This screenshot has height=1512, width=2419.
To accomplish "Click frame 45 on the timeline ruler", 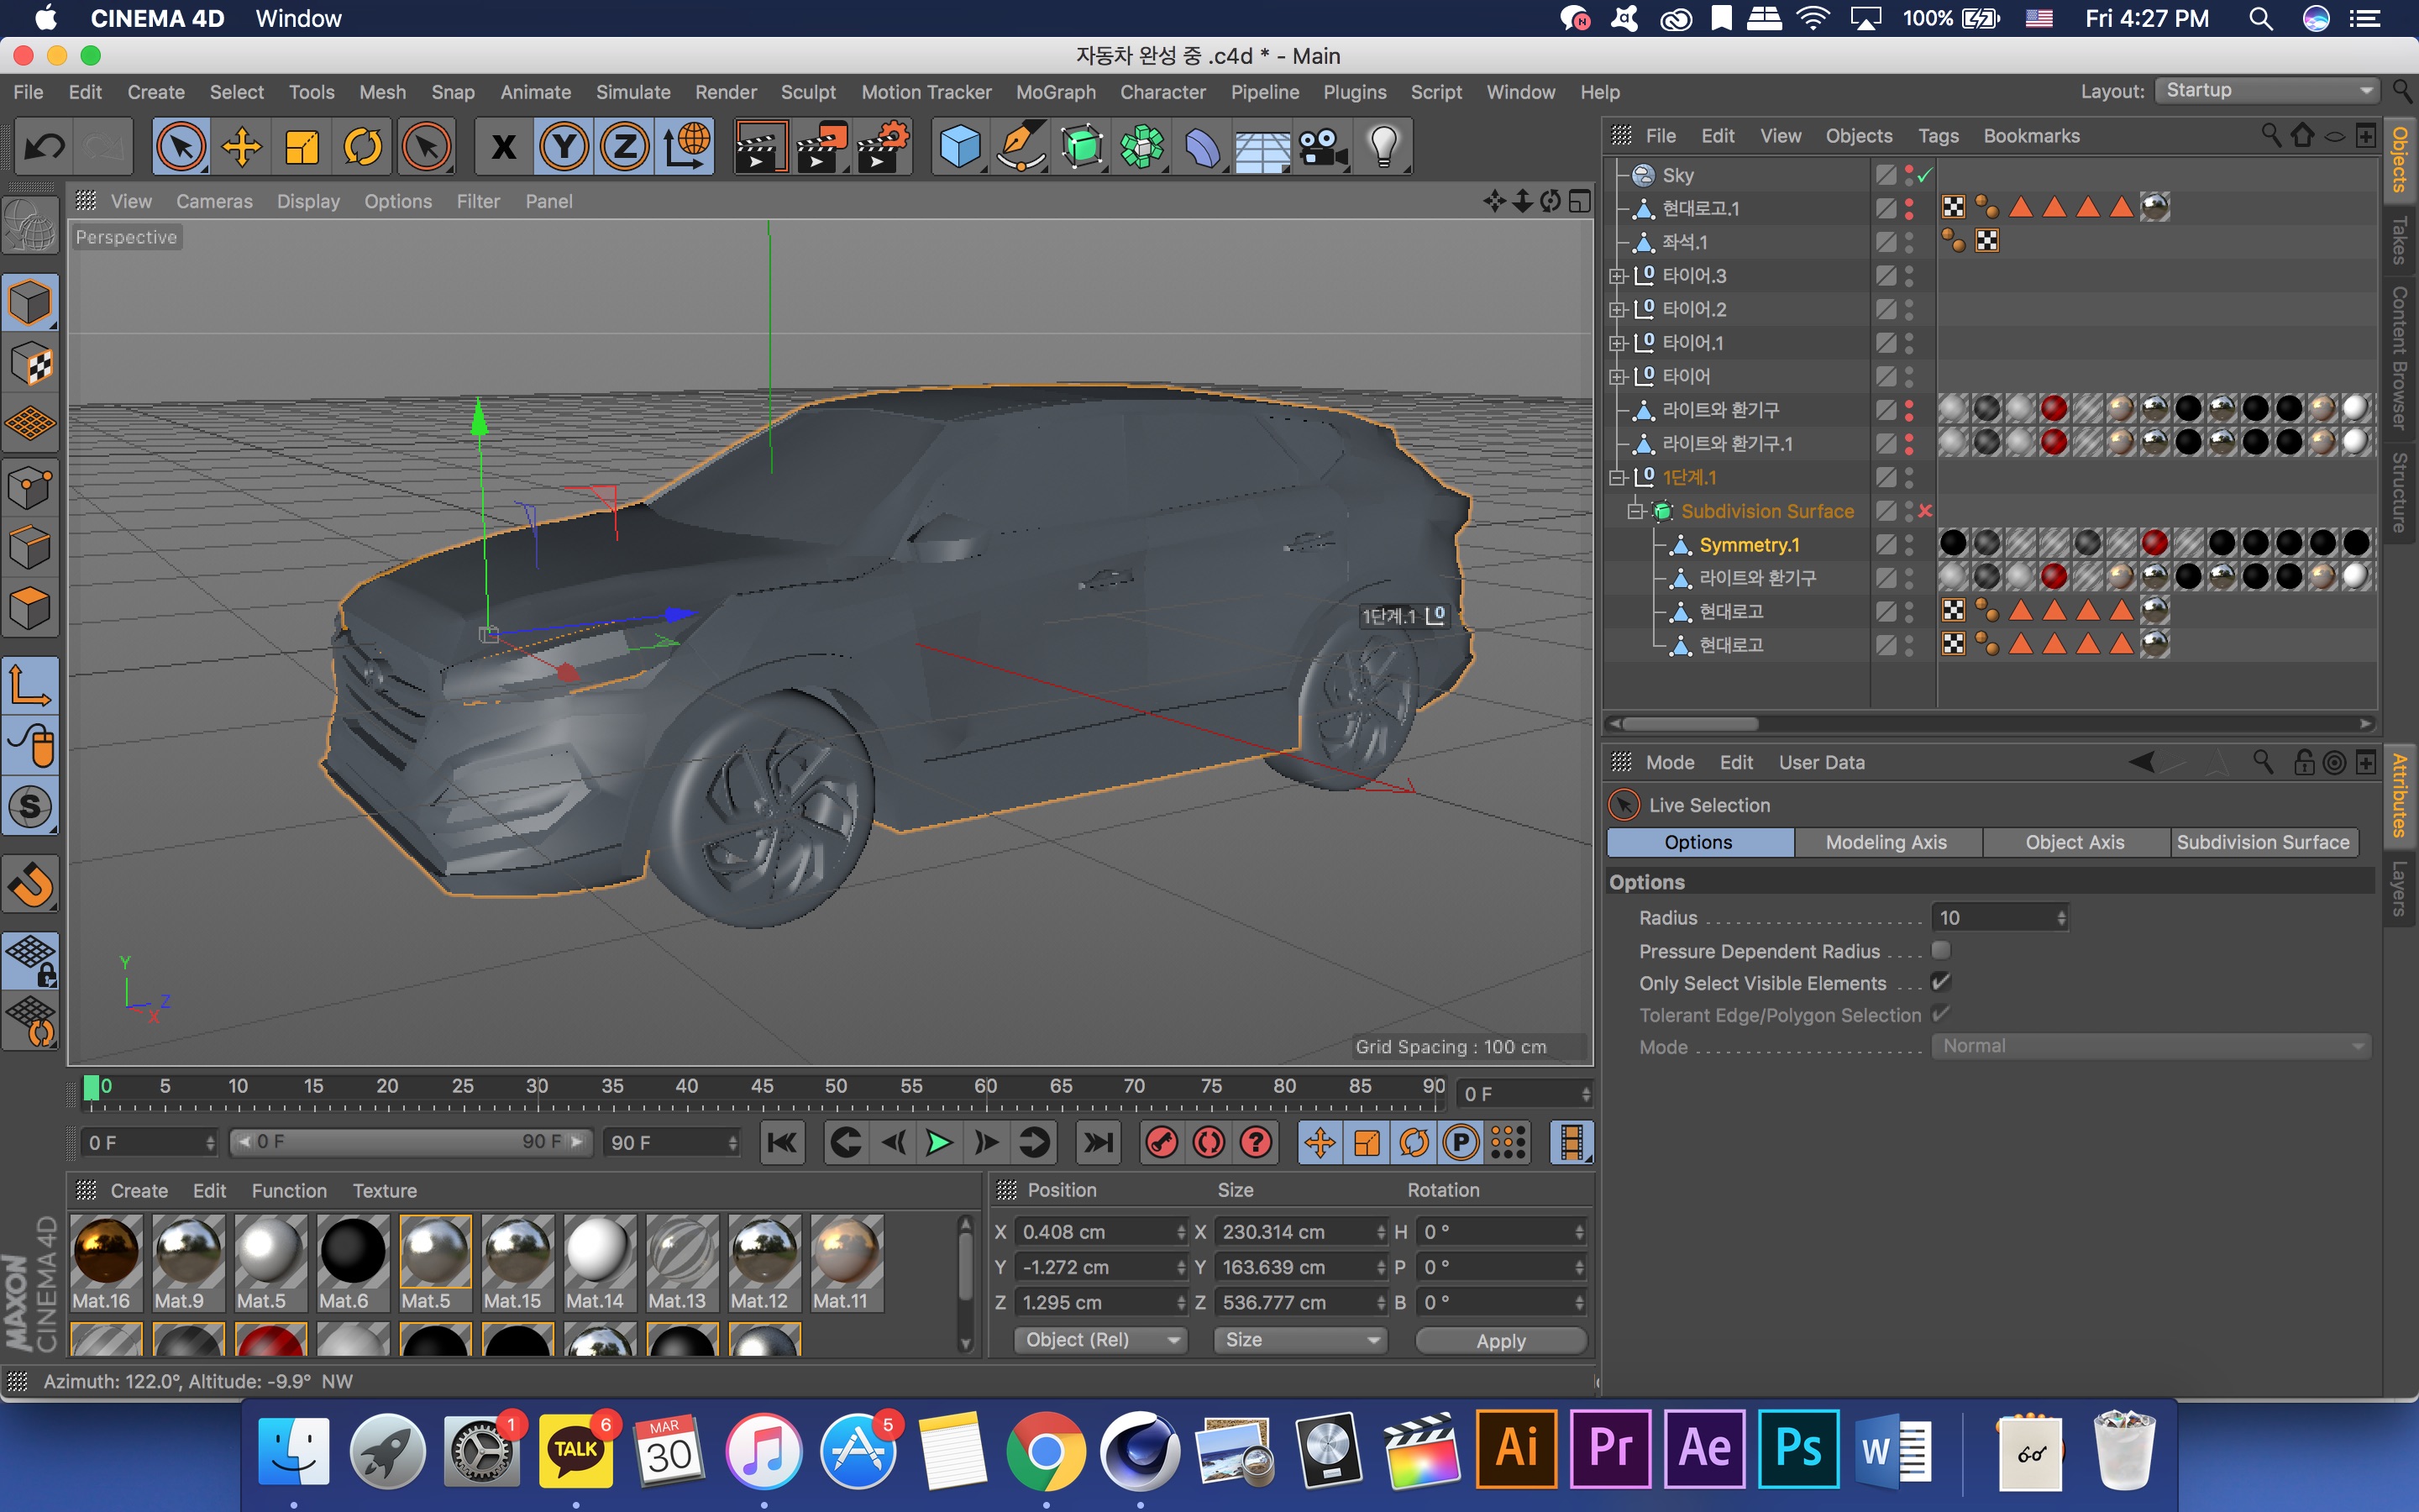I will (762, 1089).
